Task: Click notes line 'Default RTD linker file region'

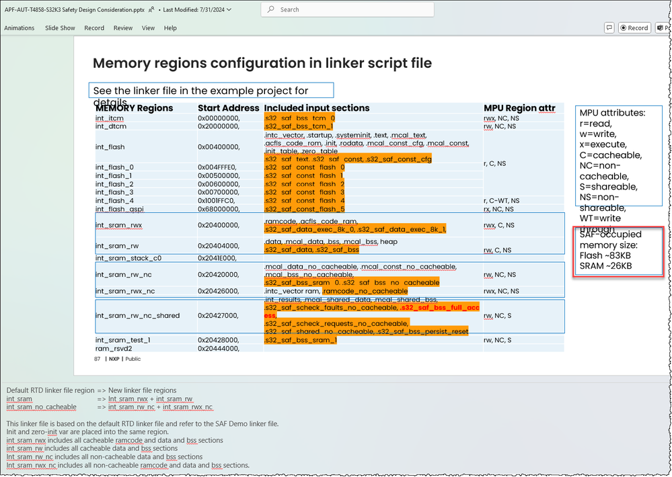Action: pyautogui.click(x=50, y=390)
